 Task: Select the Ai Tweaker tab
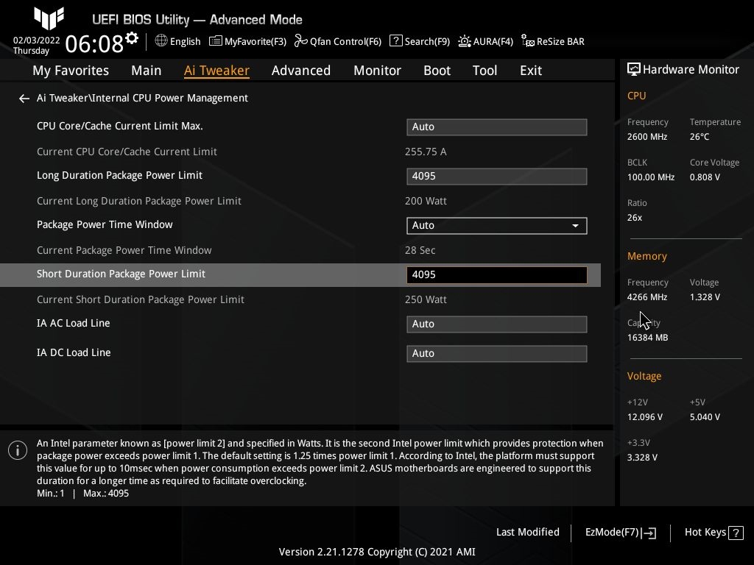tap(216, 71)
